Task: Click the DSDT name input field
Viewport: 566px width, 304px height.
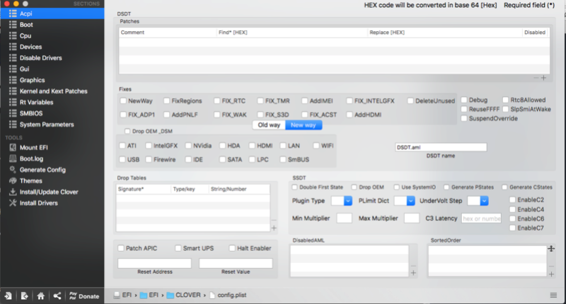Action: click(x=441, y=147)
